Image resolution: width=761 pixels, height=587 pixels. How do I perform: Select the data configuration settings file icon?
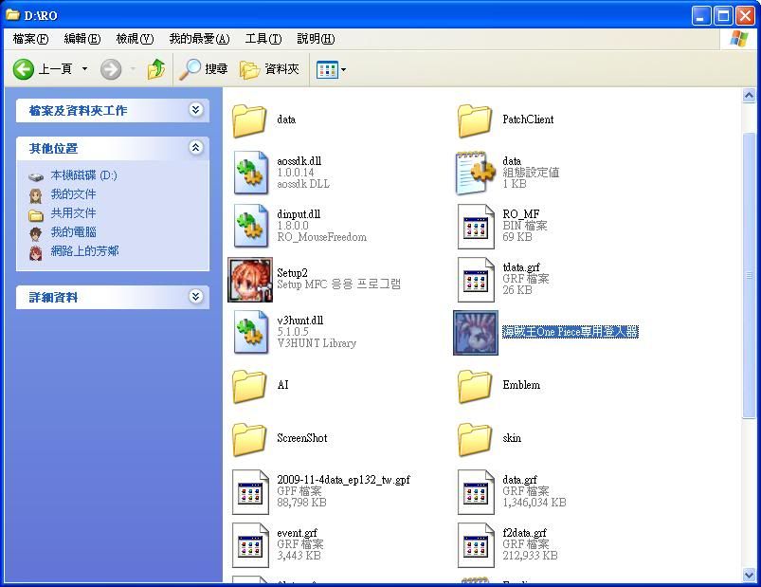click(x=475, y=173)
